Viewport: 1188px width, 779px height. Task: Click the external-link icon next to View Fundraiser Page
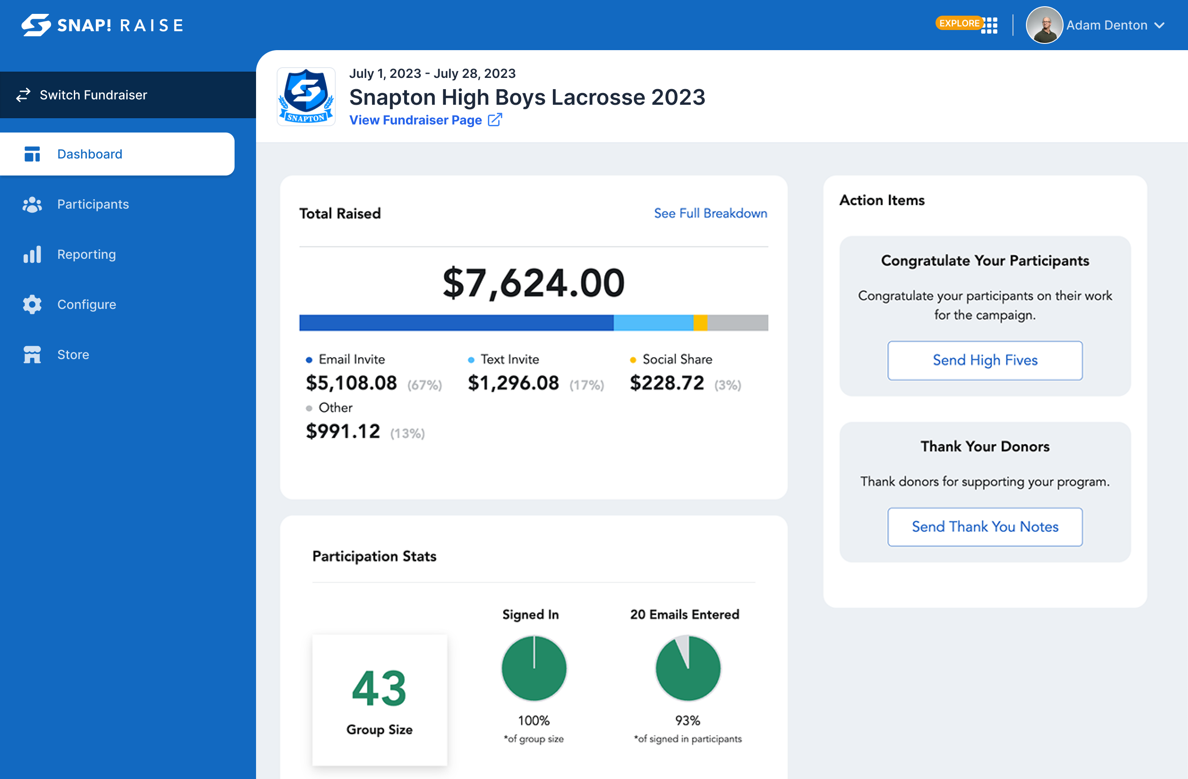click(495, 120)
